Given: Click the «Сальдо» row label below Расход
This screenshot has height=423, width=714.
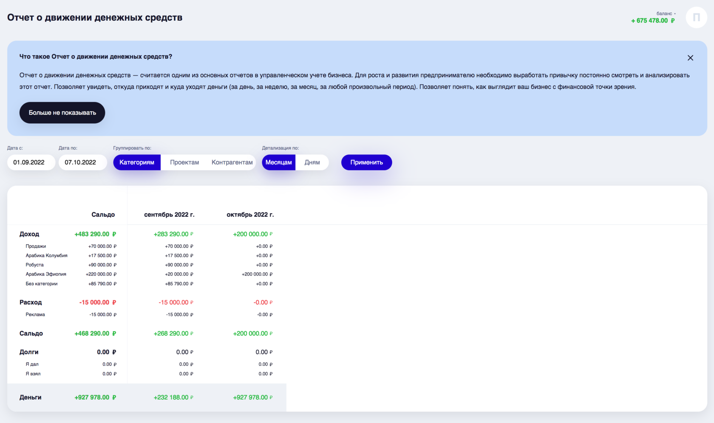Looking at the screenshot, I should [31, 333].
